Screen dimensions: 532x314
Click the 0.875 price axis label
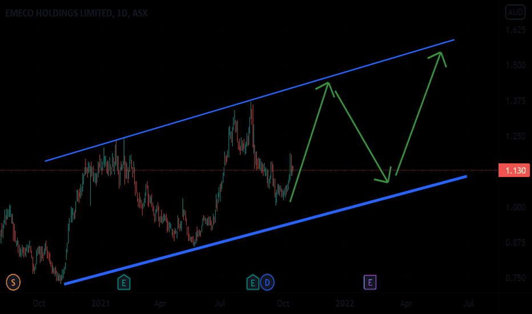(515, 243)
